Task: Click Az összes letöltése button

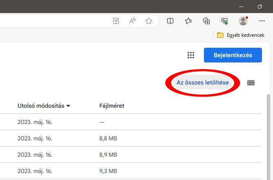Action: tap(203, 82)
